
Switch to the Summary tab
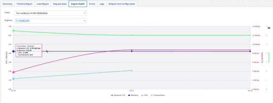(x=8, y=4)
